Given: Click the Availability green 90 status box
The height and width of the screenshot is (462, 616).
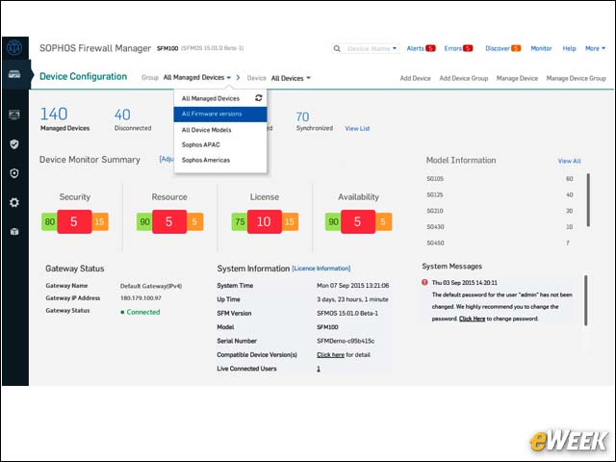Looking at the screenshot, I should click(333, 221).
